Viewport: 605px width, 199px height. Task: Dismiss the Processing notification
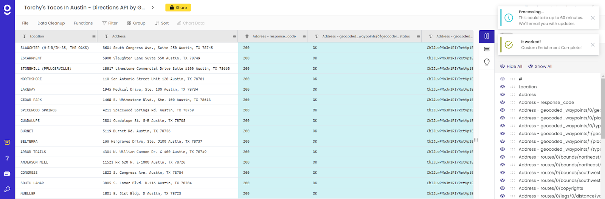coord(593,18)
